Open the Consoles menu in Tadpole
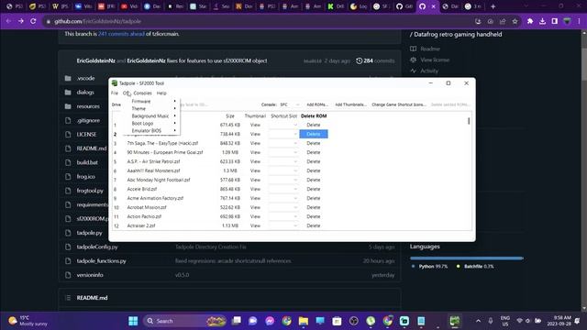Image resolution: width=587 pixels, height=330 pixels. click(x=143, y=93)
